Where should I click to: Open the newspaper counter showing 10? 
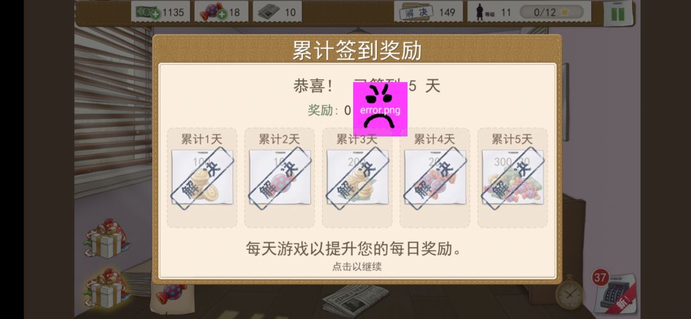pos(277,12)
